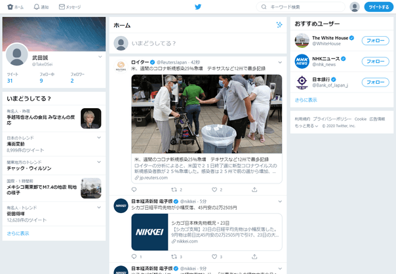Share the Nikkei futures tweet

[x=254, y=256]
